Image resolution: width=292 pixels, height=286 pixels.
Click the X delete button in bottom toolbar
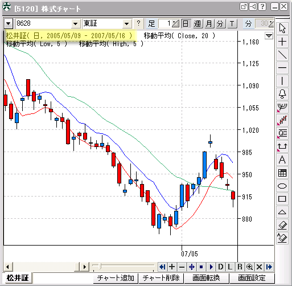[260, 267]
